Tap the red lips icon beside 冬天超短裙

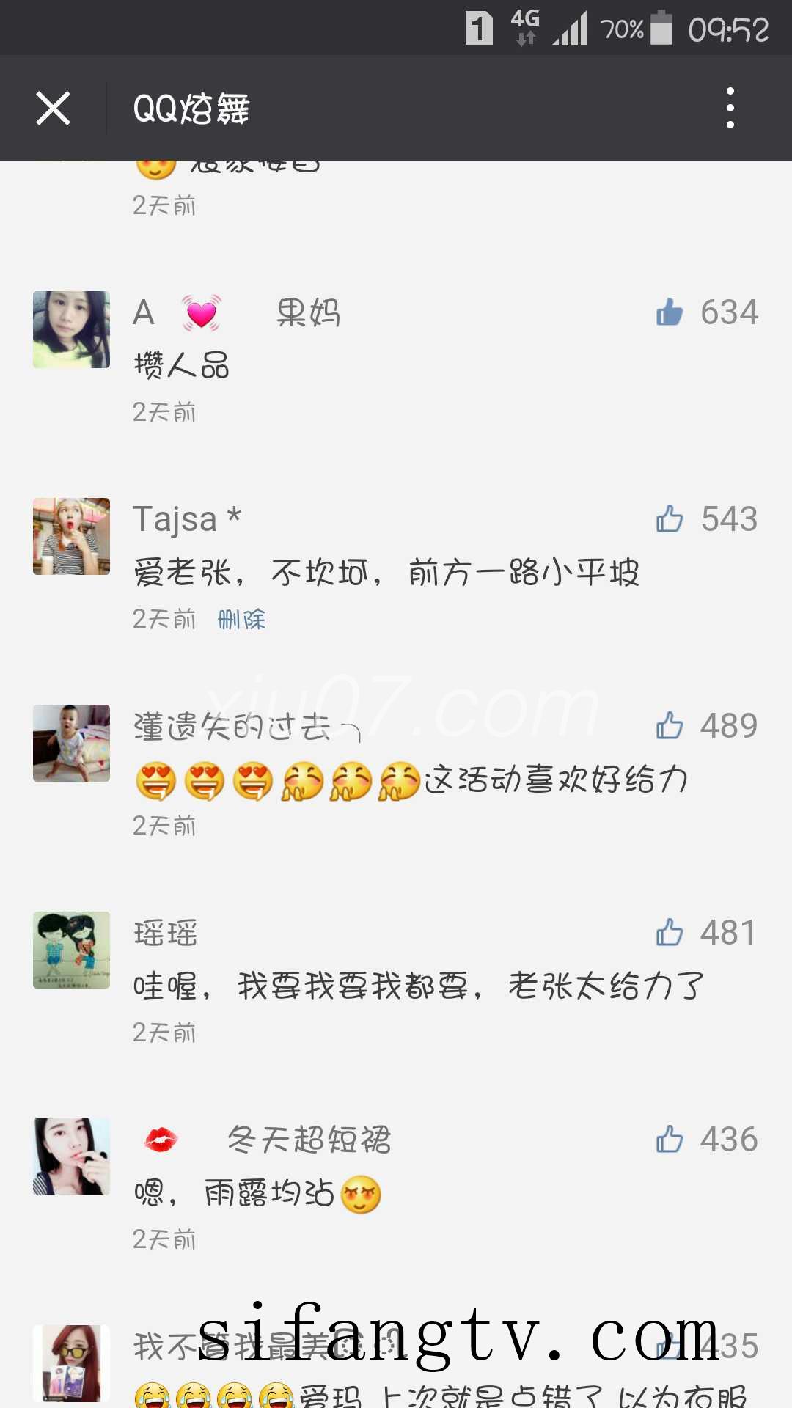(x=161, y=1140)
